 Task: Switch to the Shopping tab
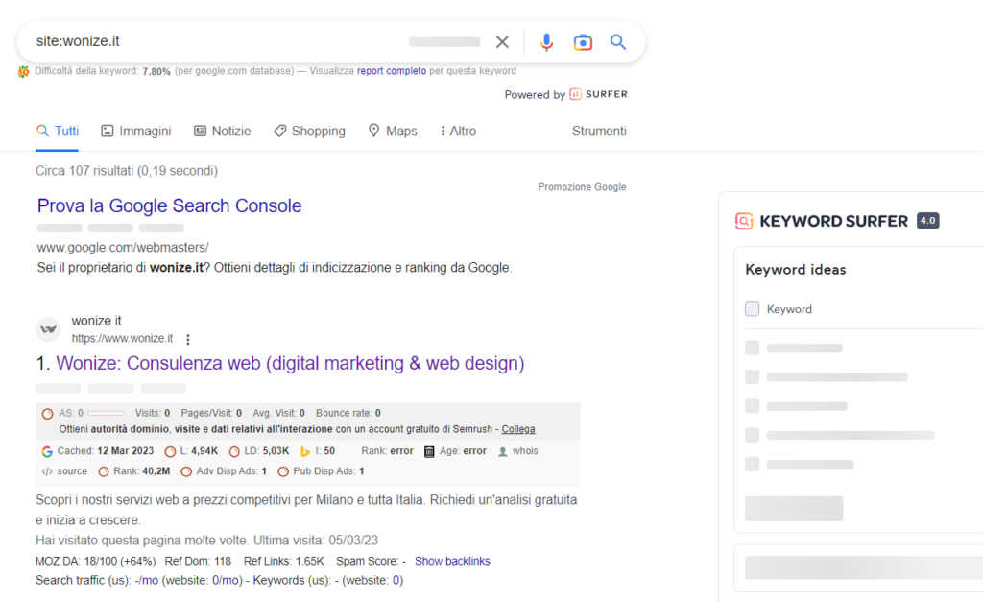(x=310, y=132)
